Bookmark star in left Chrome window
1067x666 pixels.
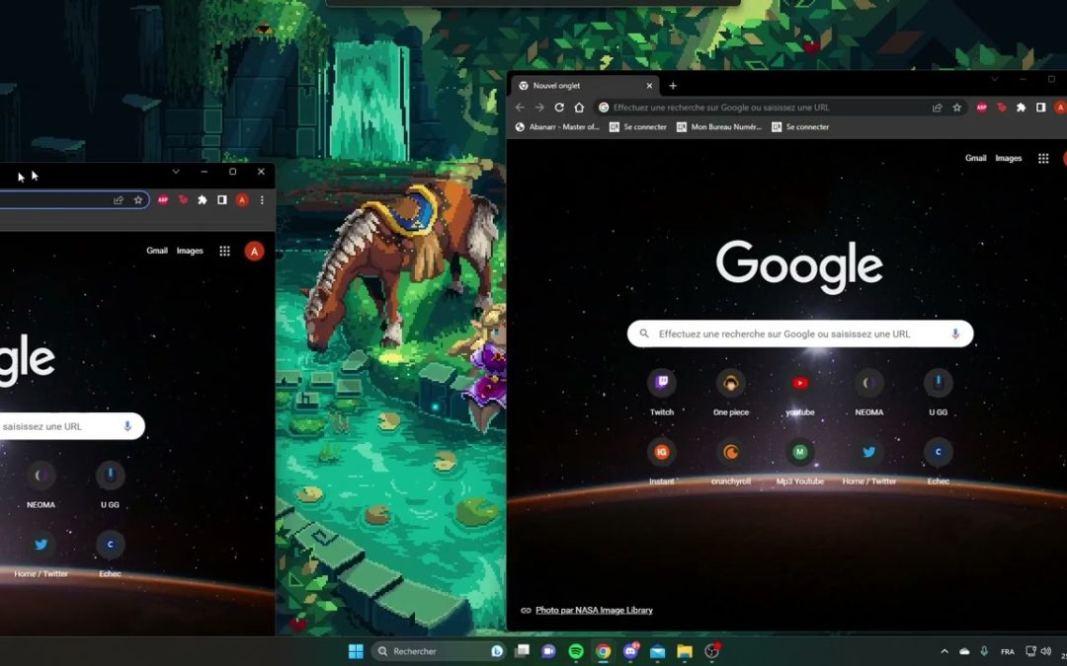138,199
